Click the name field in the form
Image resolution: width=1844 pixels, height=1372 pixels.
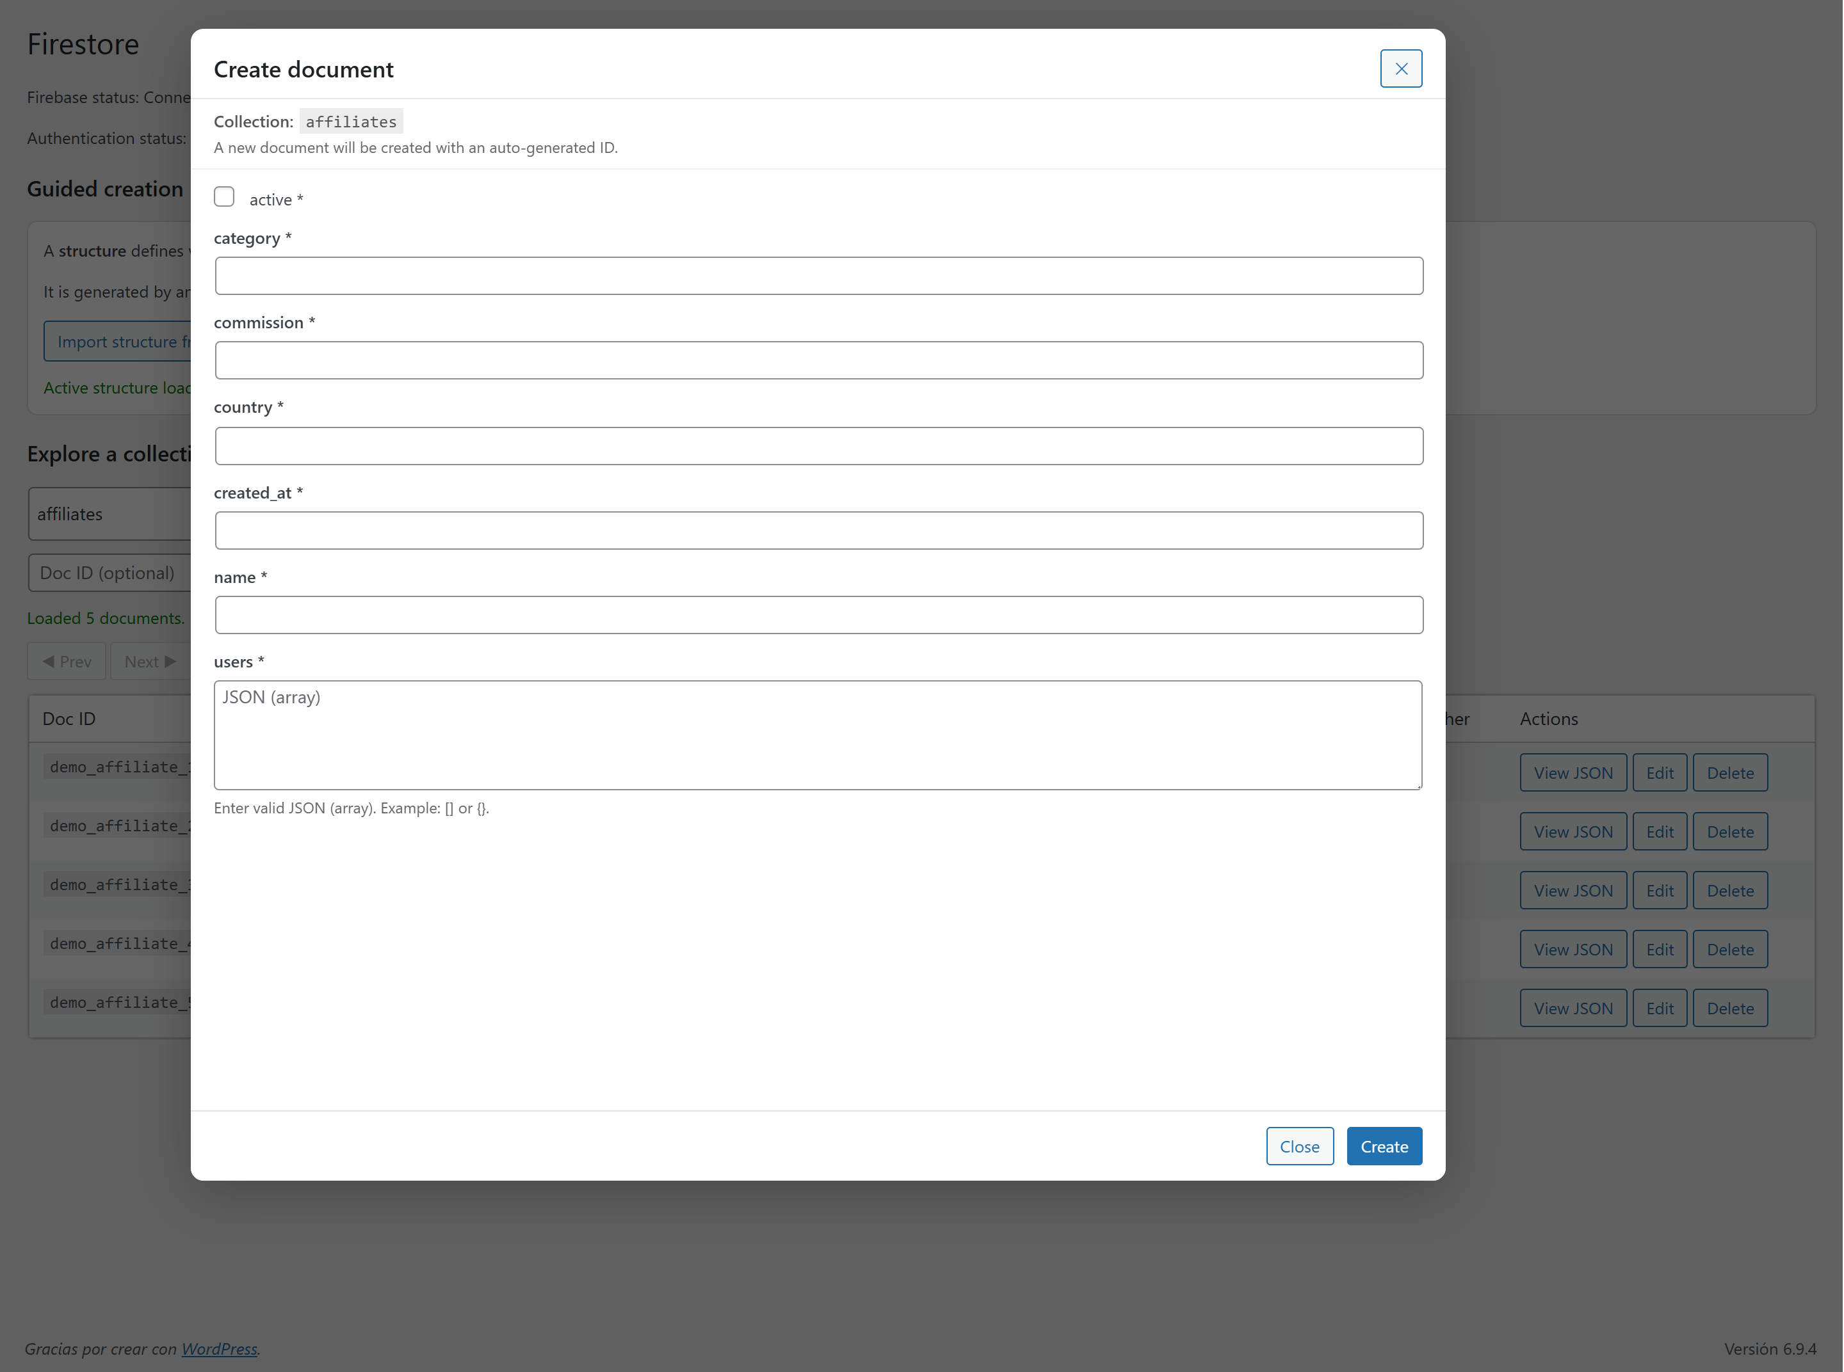[x=818, y=614]
